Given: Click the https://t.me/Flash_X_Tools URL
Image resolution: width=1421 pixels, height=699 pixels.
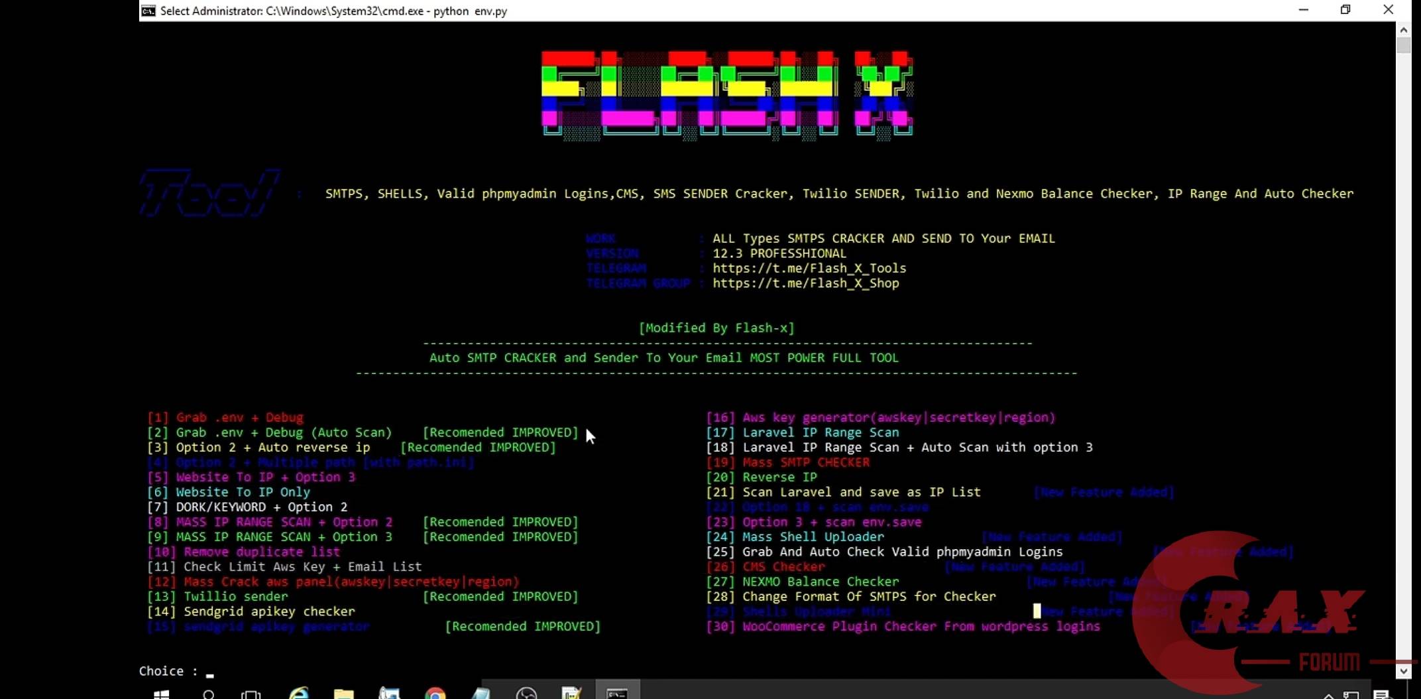Looking at the screenshot, I should click(x=809, y=268).
